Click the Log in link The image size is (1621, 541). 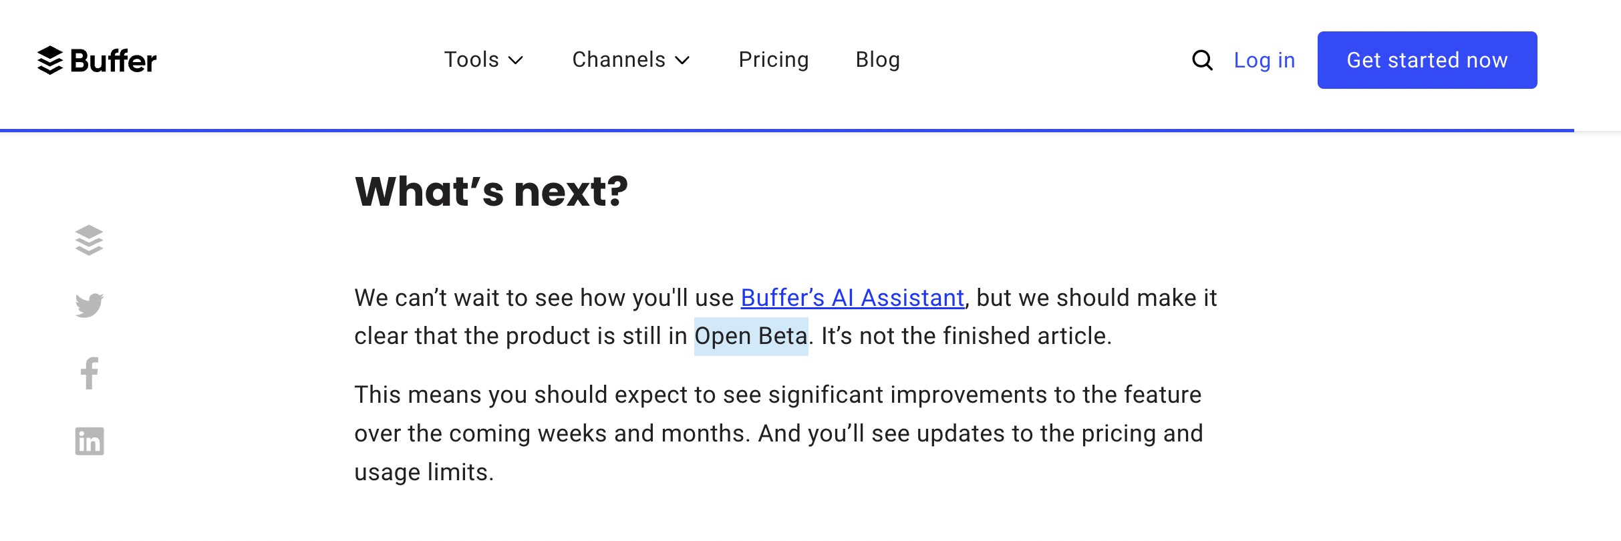tap(1265, 60)
